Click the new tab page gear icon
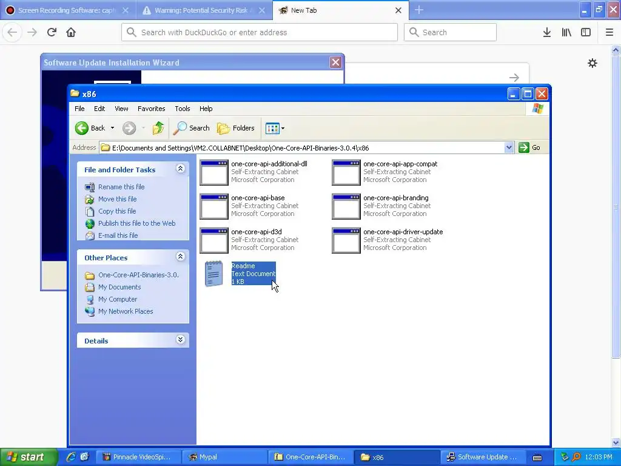 tap(592, 63)
